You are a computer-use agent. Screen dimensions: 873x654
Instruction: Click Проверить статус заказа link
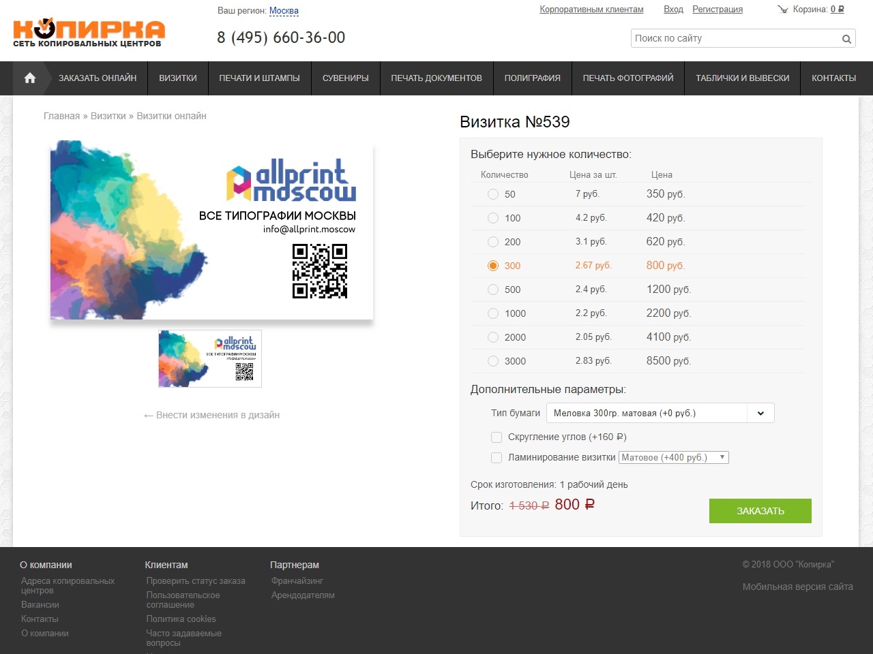(196, 581)
